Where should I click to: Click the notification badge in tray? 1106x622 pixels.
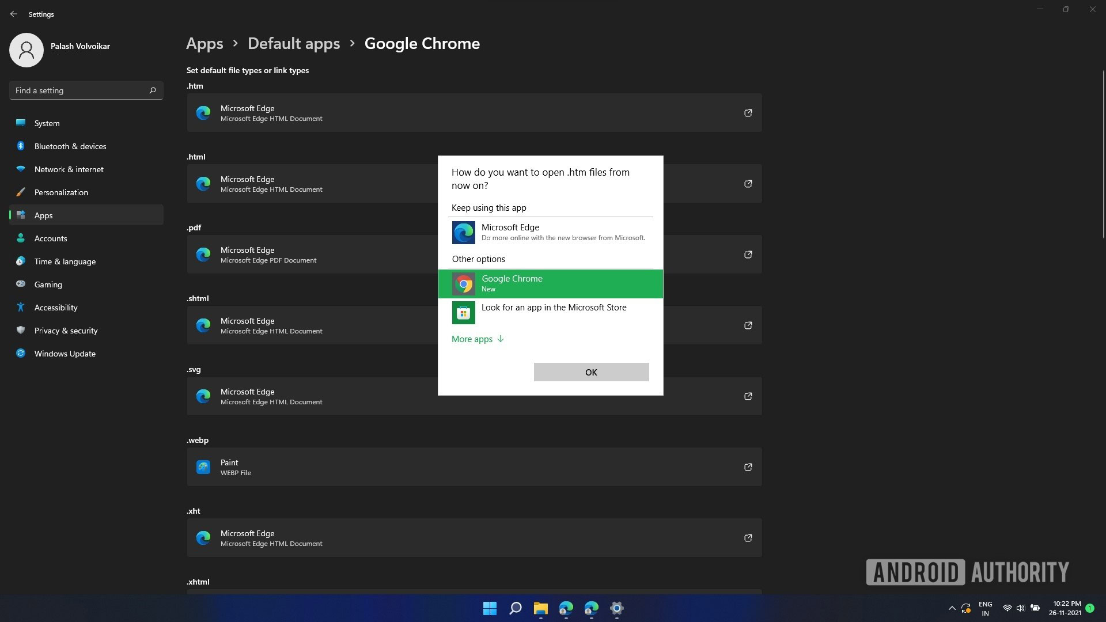coord(1090,608)
